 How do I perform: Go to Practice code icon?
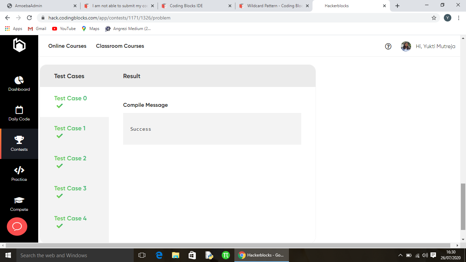[19, 170]
